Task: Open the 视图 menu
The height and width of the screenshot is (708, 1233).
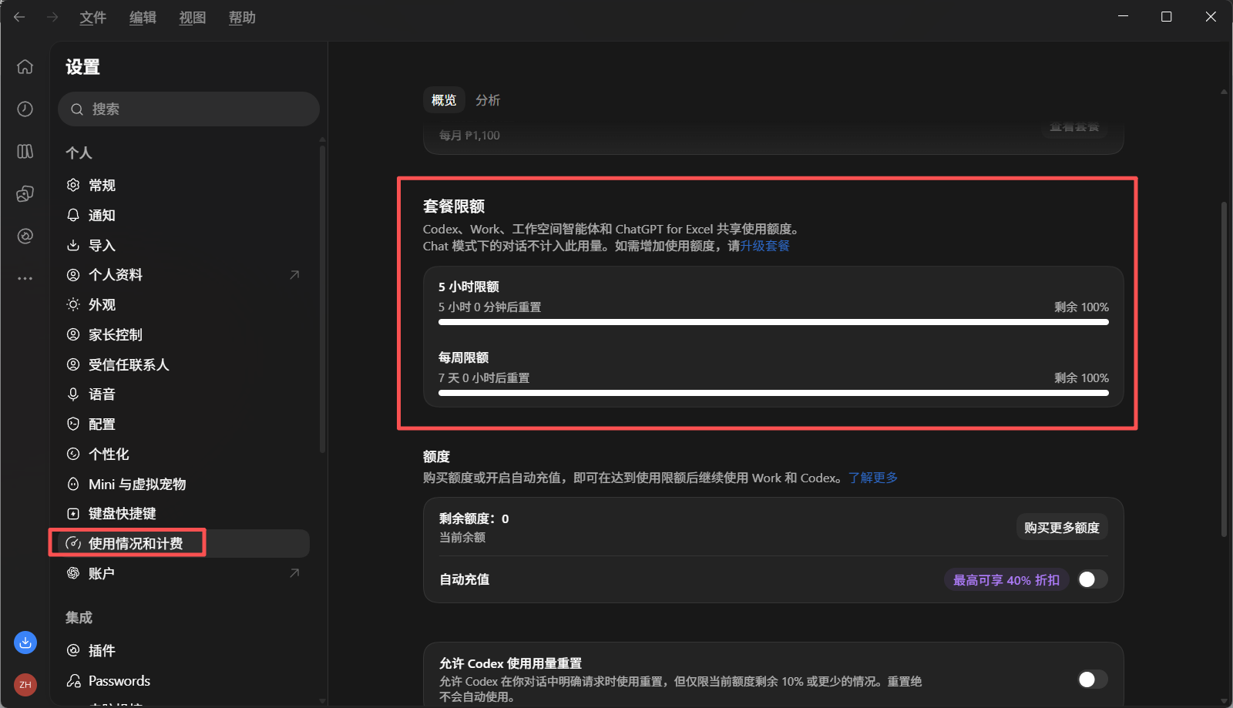Action: (193, 17)
